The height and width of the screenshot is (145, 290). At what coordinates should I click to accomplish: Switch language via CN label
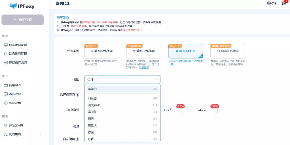coord(274,3)
